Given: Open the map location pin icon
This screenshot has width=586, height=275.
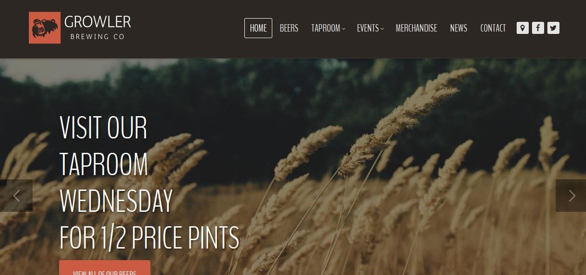Looking at the screenshot, I should pos(523,28).
